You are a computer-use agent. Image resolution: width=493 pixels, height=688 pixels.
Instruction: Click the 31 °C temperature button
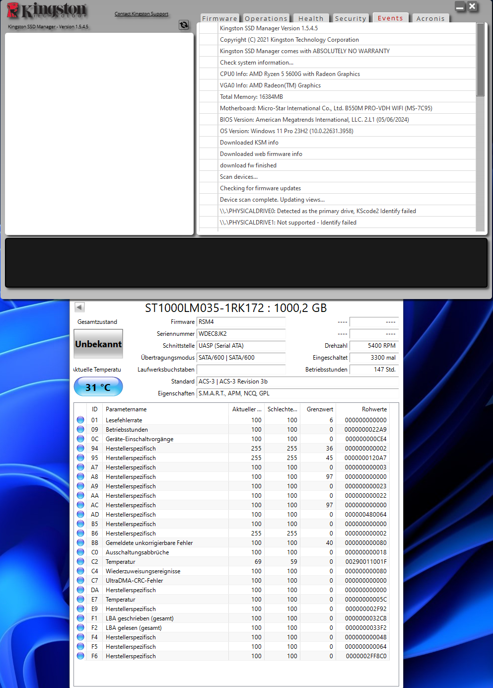(98, 387)
